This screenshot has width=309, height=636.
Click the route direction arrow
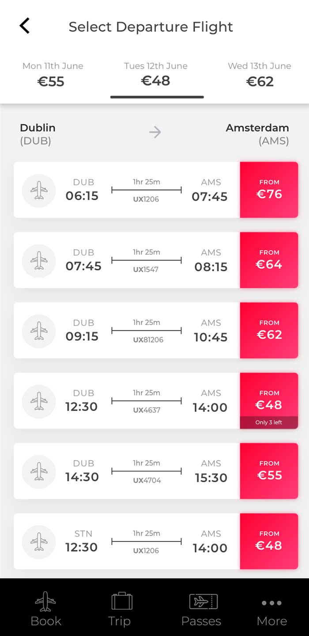(155, 132)
